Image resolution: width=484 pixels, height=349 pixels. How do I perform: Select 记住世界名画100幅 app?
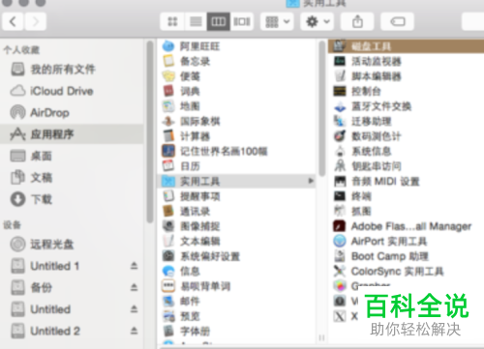[236, 151]
